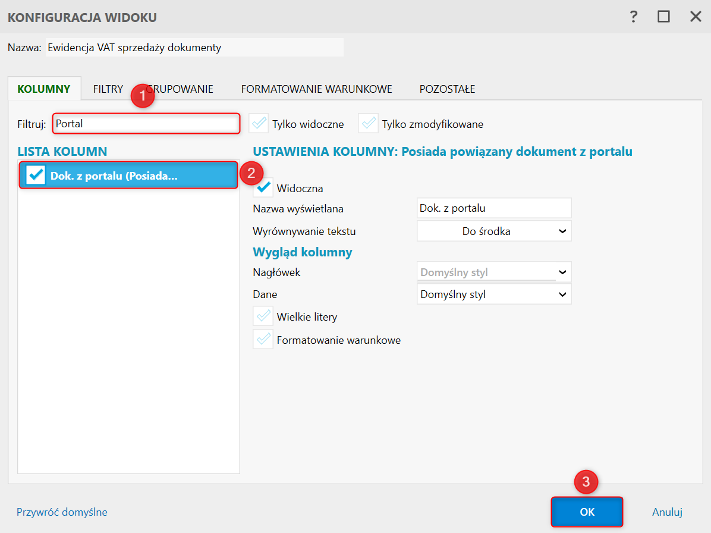Toggle the Formatowanie warunkowe checkbox

tap(263, 339)
